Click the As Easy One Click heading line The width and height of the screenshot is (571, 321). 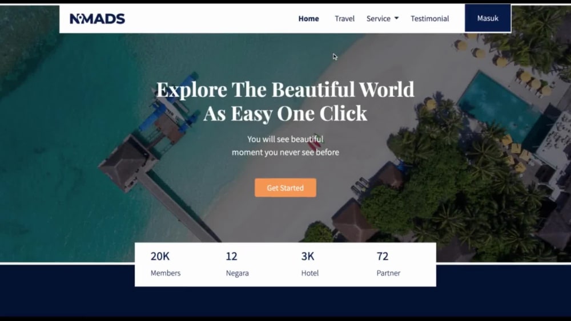click(285, 113)
